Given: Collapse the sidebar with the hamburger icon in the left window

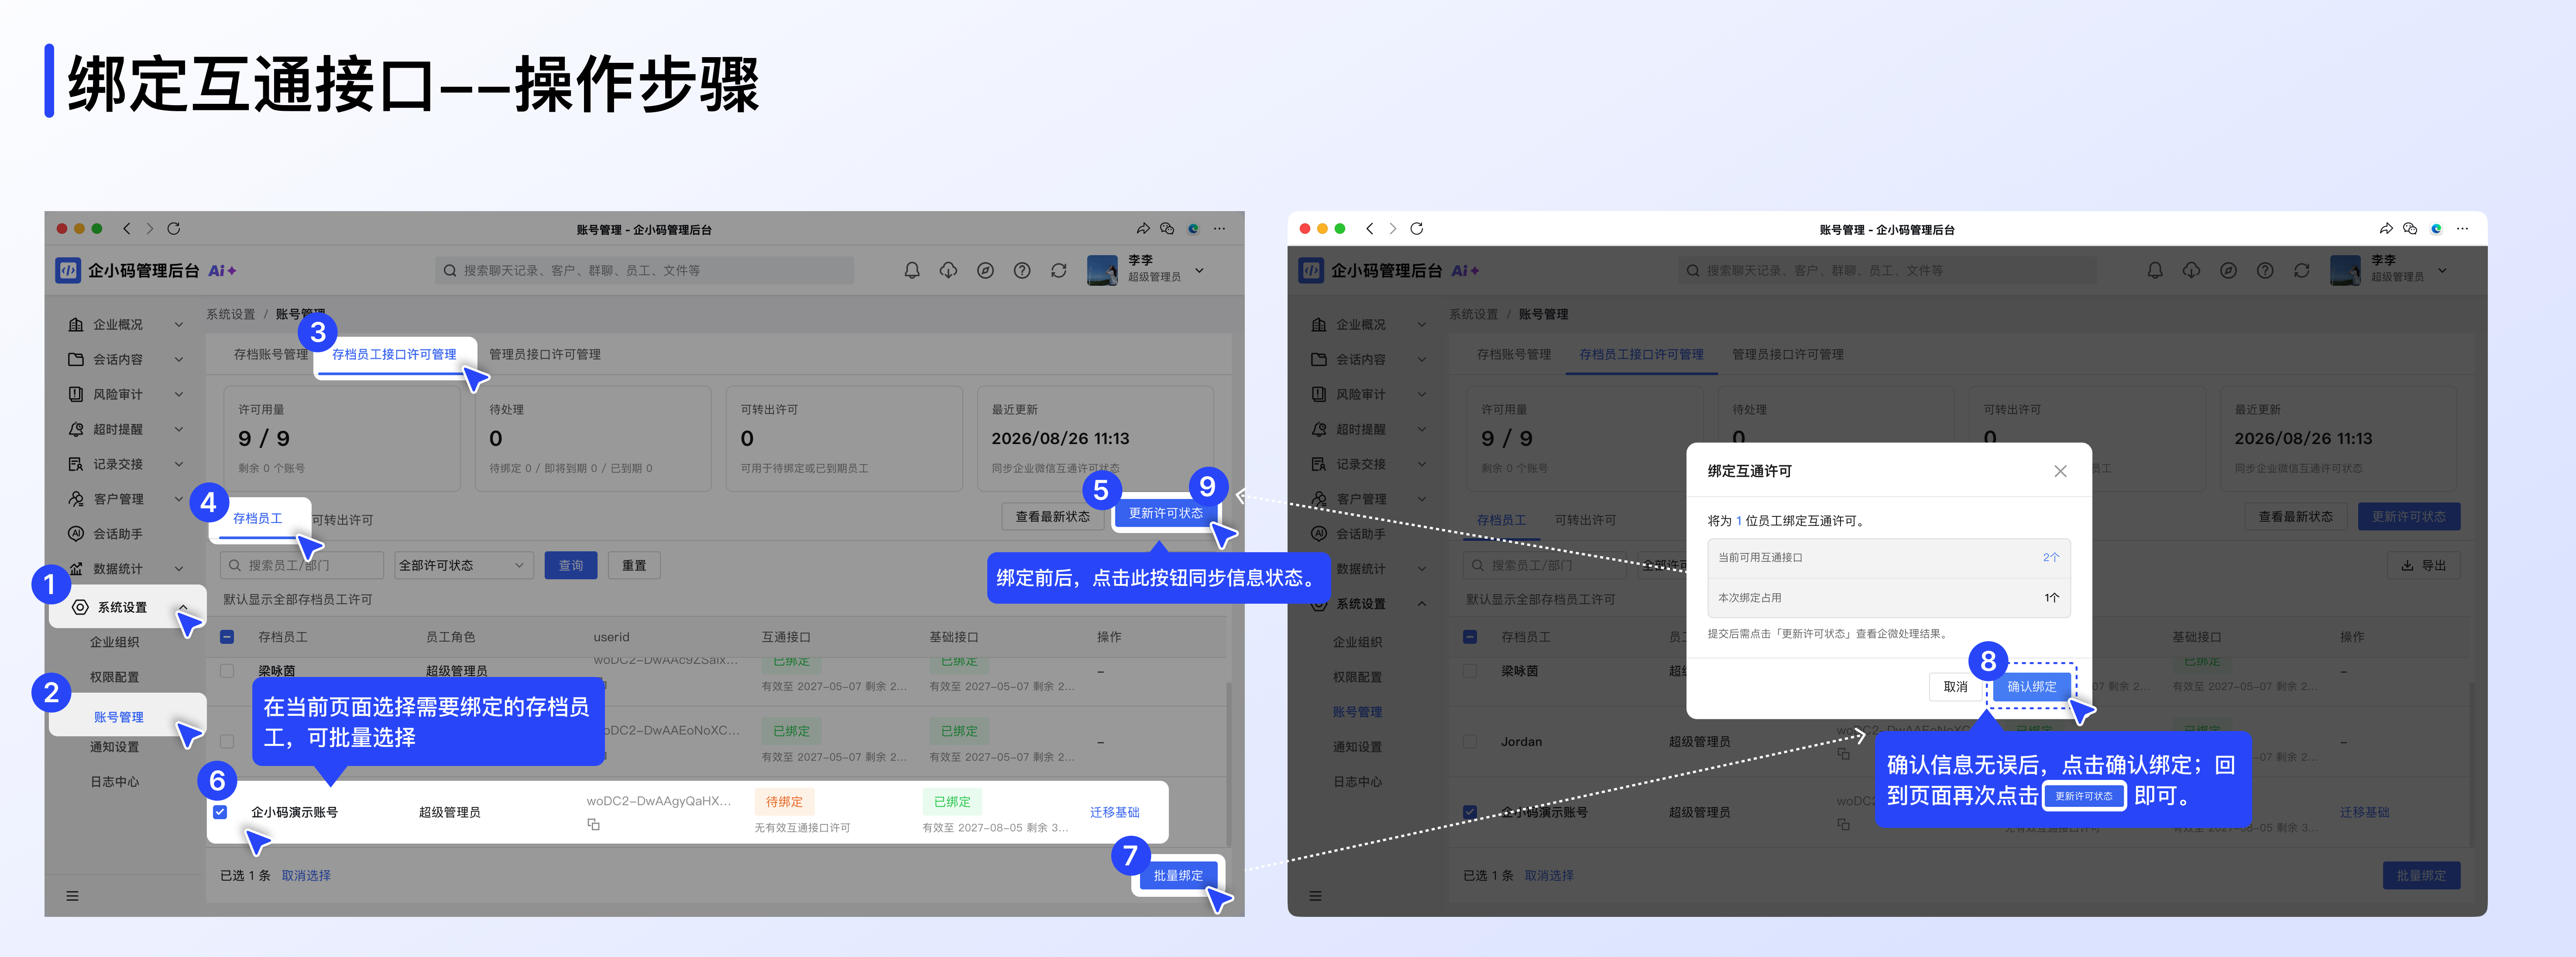Looking at the screenshot, I should point(72,896).
